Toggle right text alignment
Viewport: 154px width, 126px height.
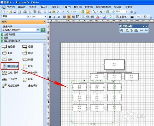tap(73, 17)
